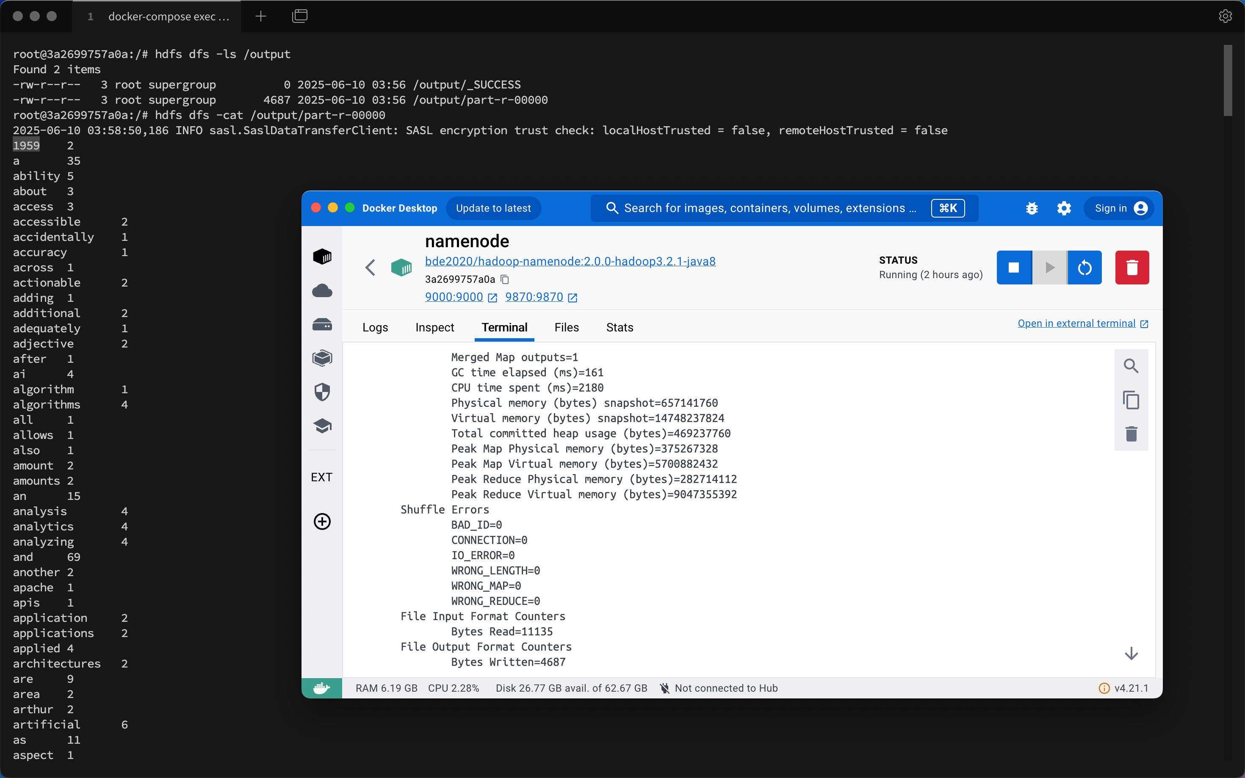Click the v4.21.1 update info icon
1245x778 pixels.
[x=1104, y=688]
